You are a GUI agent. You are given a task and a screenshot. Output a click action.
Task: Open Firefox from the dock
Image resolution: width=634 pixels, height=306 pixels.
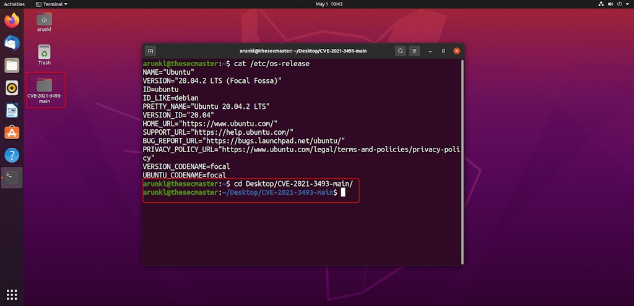tap(12, 20)
